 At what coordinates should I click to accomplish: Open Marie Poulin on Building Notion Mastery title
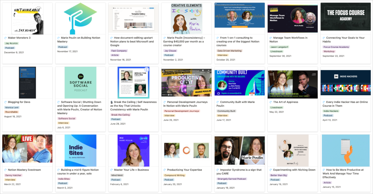tap(79, 39)
